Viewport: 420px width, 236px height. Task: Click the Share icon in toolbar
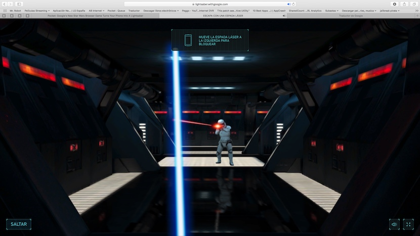point(404,4)
